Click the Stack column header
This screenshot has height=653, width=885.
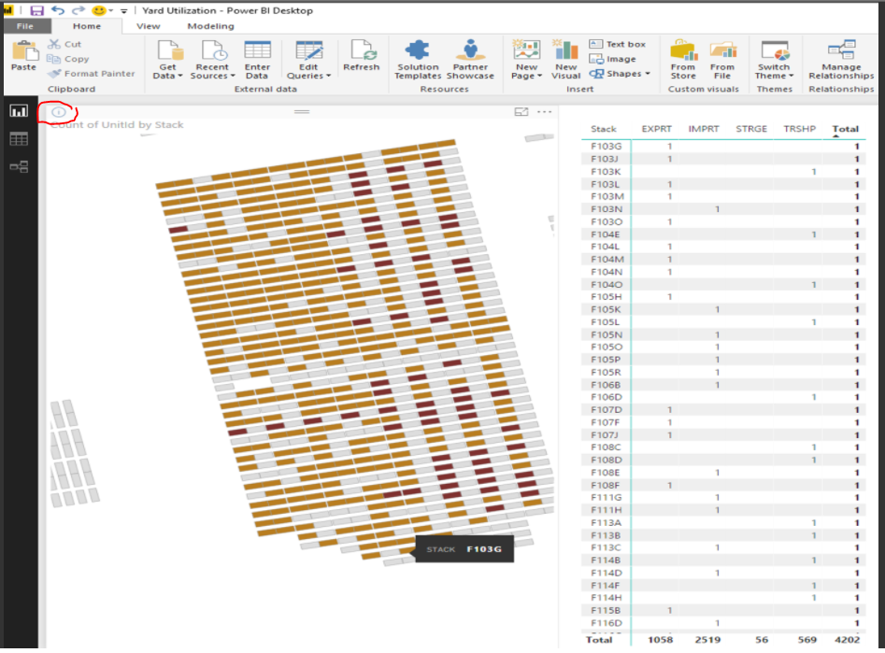pyautogui.click(x=604, y=129)
